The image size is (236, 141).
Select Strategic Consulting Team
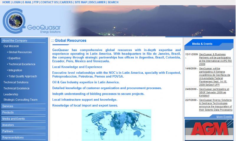(x=20, y=100)
